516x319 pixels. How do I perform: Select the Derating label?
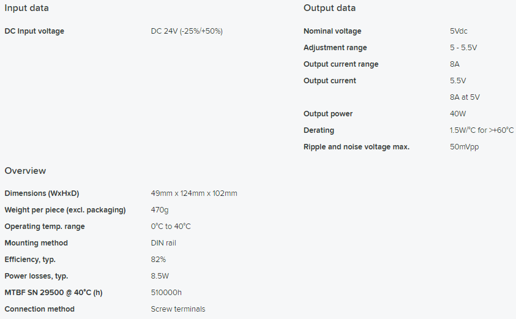click(x=318, y=130)
